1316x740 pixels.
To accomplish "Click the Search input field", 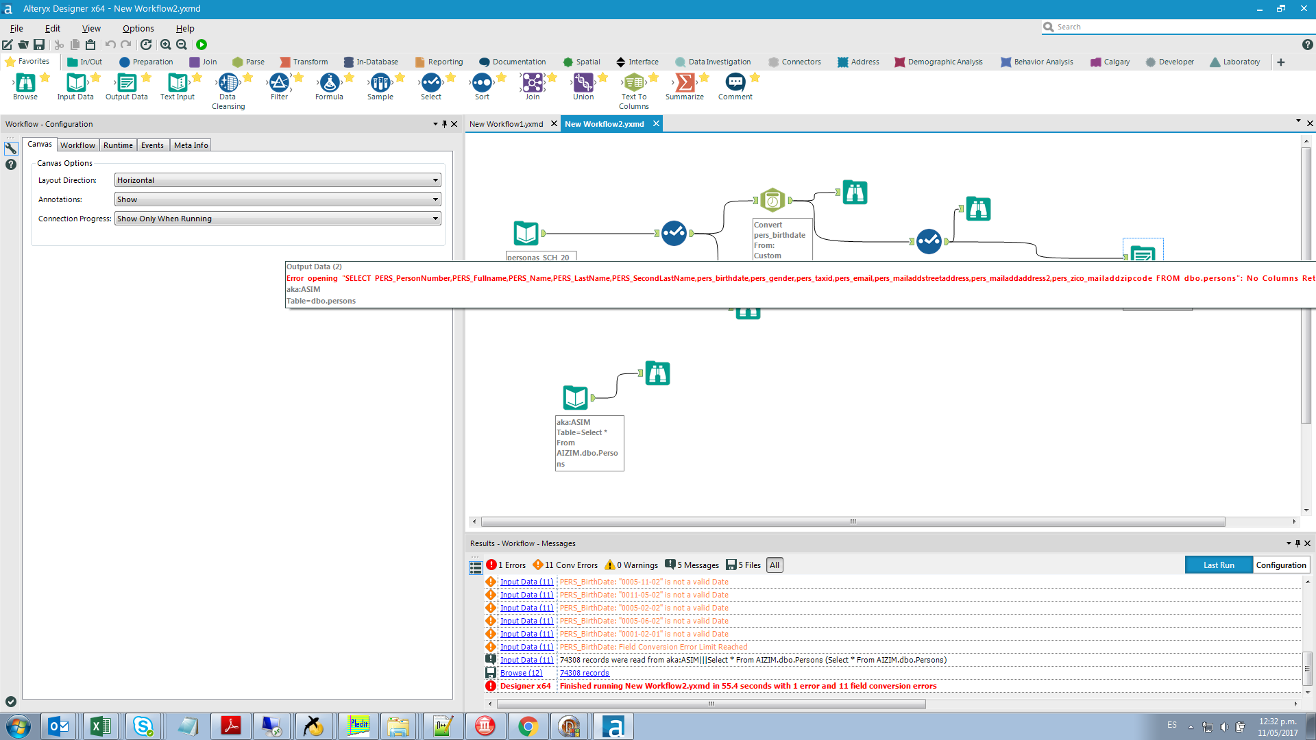I will [x=1179, y=27].
